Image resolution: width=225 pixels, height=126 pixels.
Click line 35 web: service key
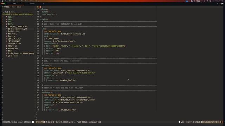point(44,29)
